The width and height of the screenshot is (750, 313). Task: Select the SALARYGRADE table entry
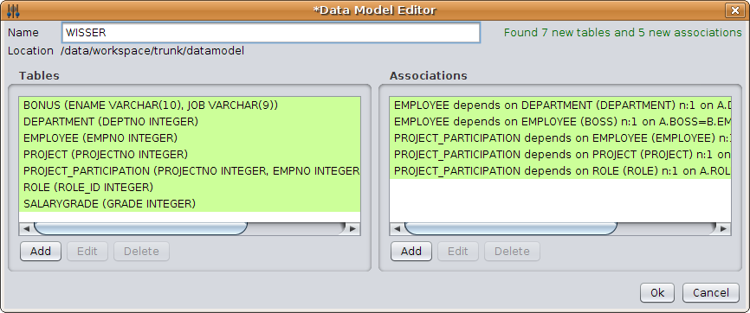(190, 203)
